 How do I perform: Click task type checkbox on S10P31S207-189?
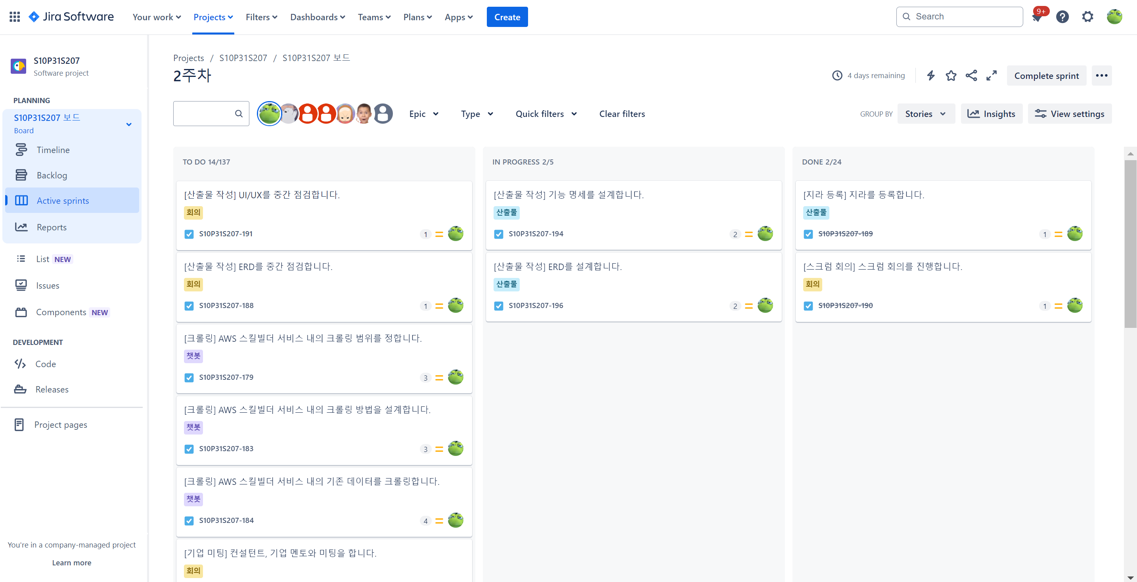coord(808,234)
